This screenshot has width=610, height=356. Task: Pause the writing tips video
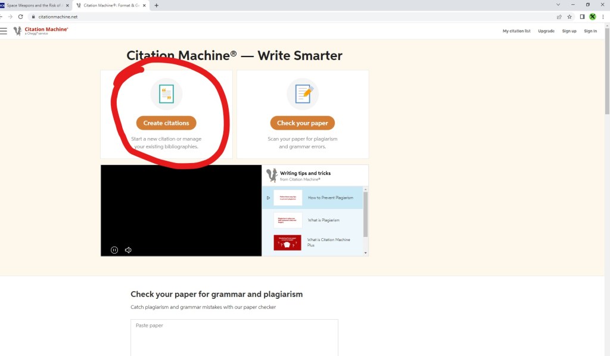[x=114, y=250]
